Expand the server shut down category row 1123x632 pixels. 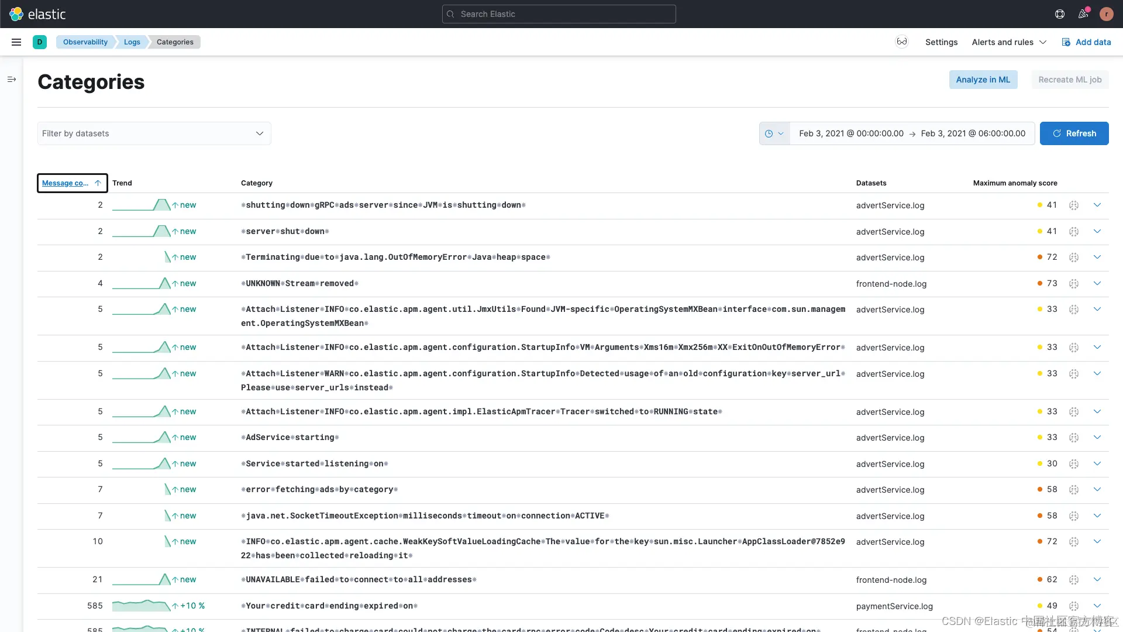(1097, 231)
